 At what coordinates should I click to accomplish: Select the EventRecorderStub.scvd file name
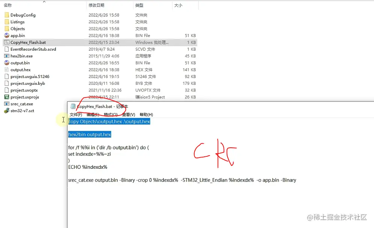click(x=33, y=49)
